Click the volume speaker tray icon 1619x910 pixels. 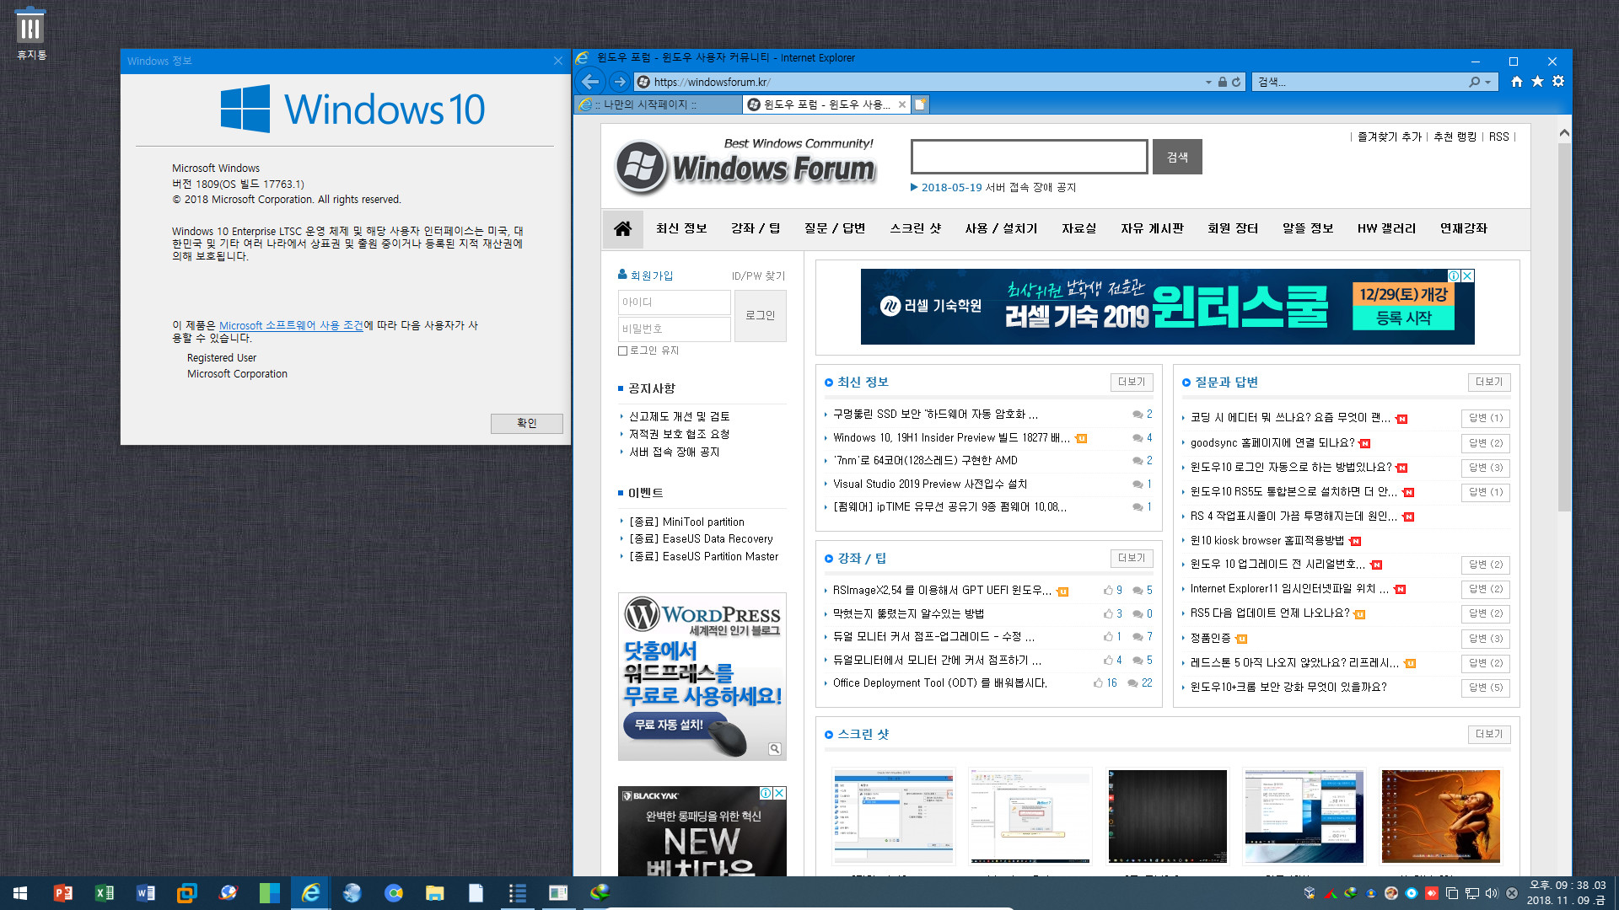(1491, 893)
